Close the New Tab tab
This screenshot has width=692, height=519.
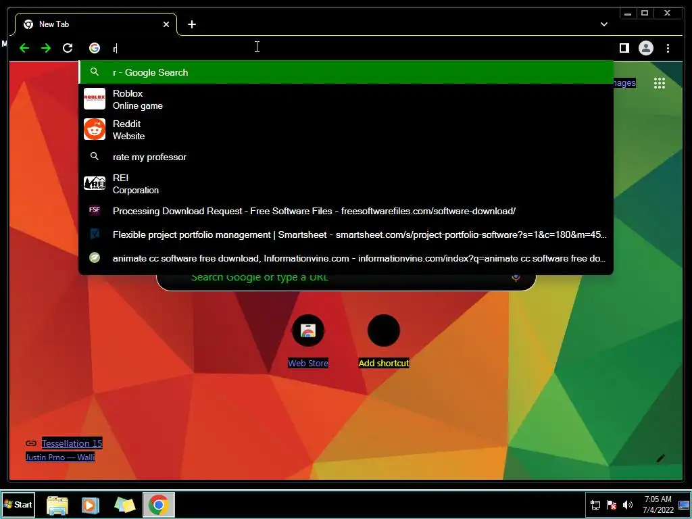coord(166,24)
